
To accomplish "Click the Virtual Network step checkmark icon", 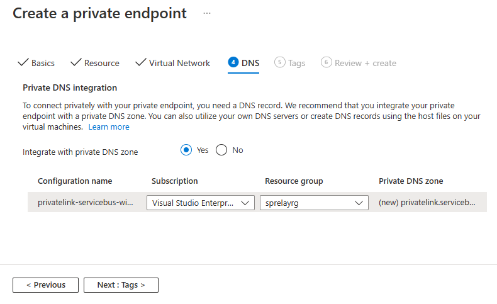I will coord(141,62).
